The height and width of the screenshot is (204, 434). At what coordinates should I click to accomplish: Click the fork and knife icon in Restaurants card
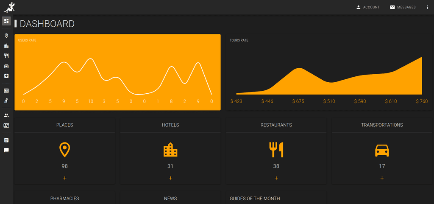click(x=276, y=150)
